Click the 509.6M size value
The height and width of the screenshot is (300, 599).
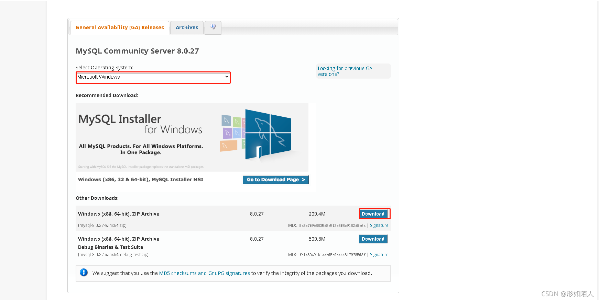[317, 239]
